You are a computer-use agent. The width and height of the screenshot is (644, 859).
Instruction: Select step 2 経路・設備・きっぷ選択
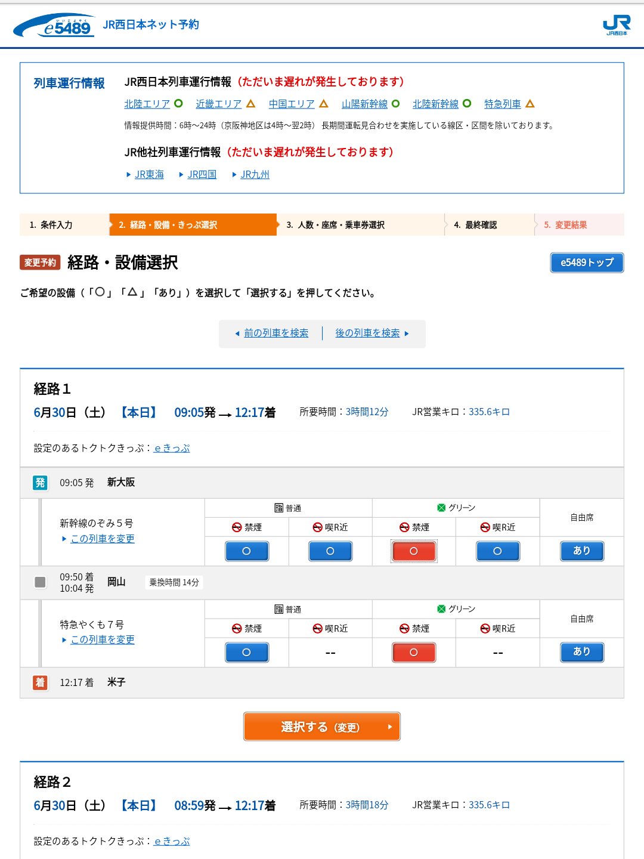tap(193, 225)
